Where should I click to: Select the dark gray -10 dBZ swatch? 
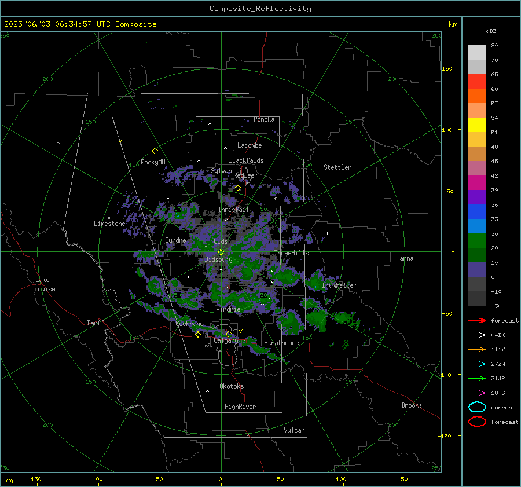(477, 298)
